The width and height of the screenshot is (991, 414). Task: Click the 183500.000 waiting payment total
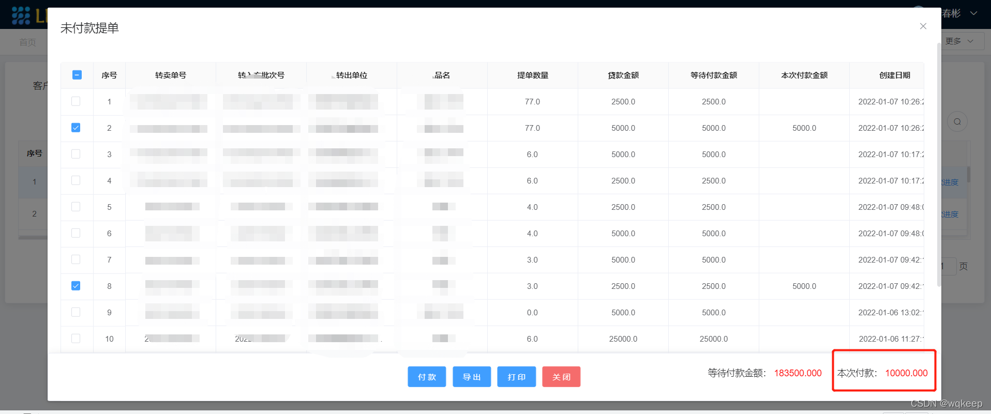pos(798,373)
